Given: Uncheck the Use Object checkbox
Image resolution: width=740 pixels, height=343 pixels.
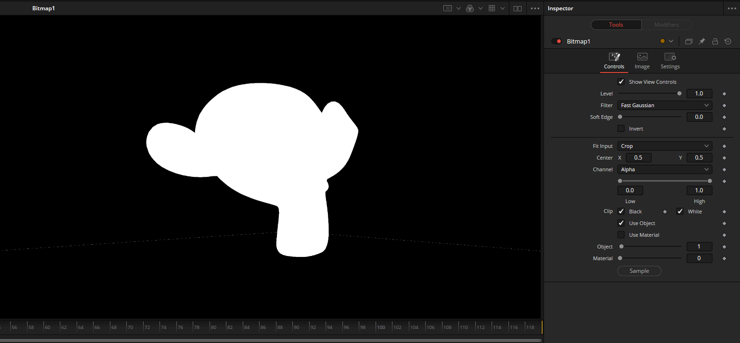Looking at the screenshot, I should [621, 223].
